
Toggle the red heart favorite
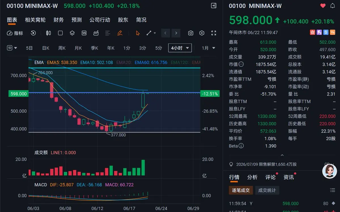tap(323, 6)
